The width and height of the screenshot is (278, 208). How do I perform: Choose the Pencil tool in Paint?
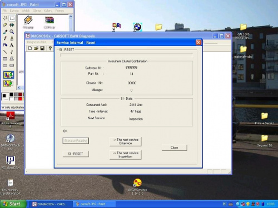[x=5, y=38]
